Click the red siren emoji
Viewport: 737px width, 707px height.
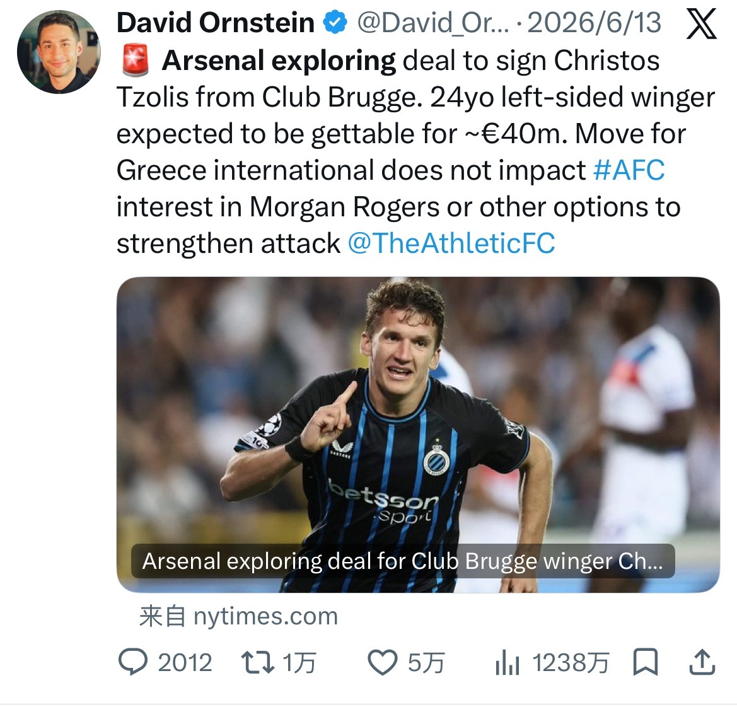[x=136, y=60]
